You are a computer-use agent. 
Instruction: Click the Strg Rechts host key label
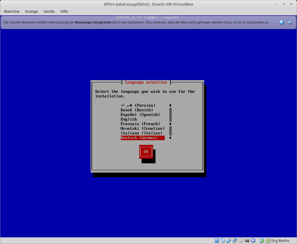click(x=280, y=241)
